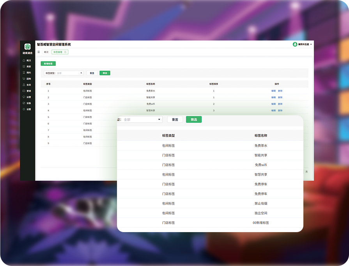
Task: Click 编辑 link for 免费wifi row
Action: pyautogui.click(x=274, y=104)
